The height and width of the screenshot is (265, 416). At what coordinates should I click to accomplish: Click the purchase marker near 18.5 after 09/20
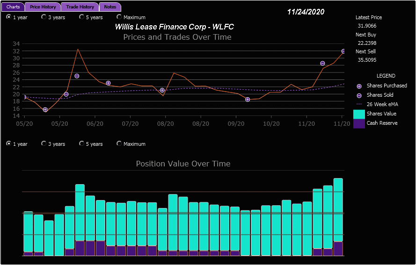tap(248, 100)
